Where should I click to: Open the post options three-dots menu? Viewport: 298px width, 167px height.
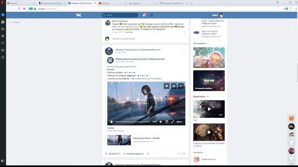[x=184, y=50]
